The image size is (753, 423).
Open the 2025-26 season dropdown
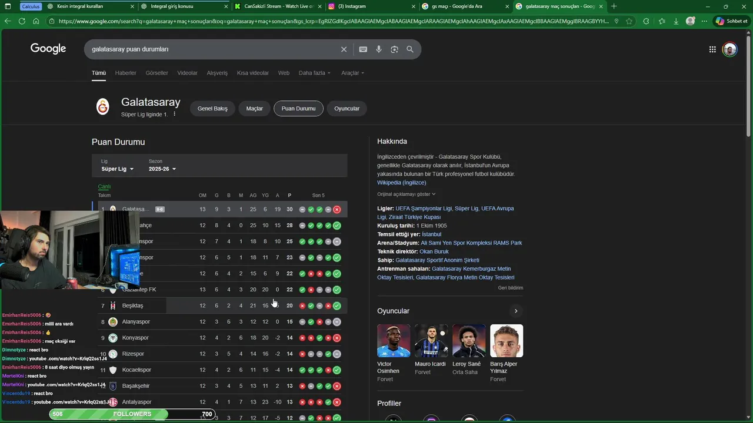tap(162, 169)
